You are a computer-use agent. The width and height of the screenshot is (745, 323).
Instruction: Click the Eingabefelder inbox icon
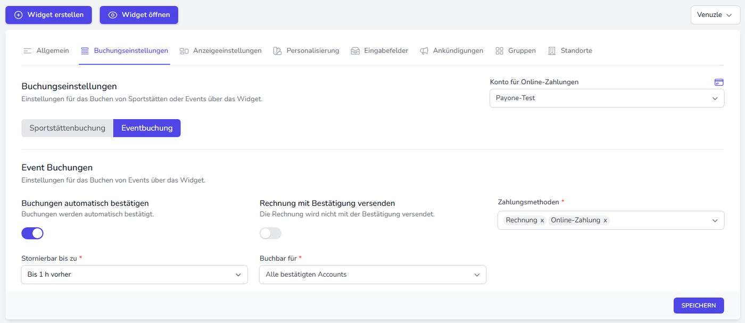click(x=355, y=51)
